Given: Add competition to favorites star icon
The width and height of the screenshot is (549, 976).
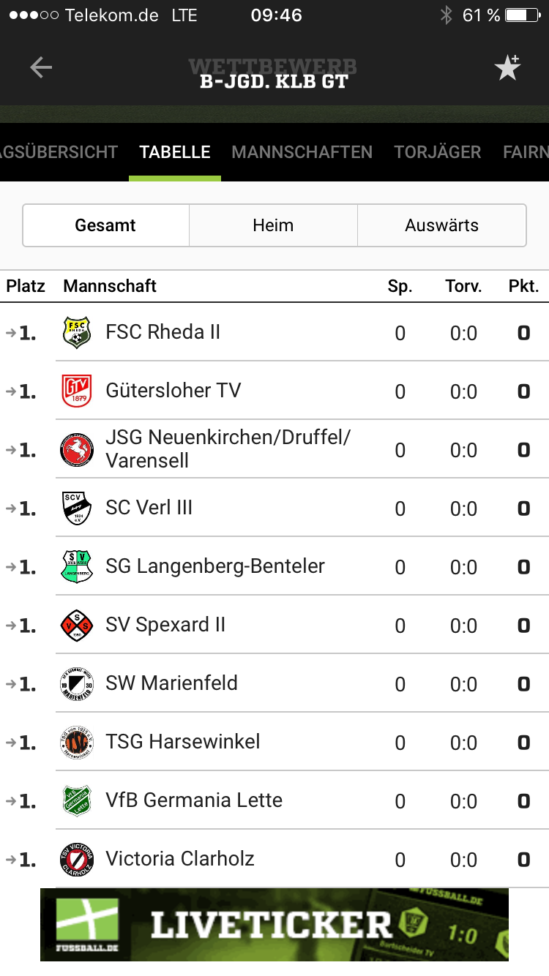Looking at the screenshot, I should (x=507, y=68).
